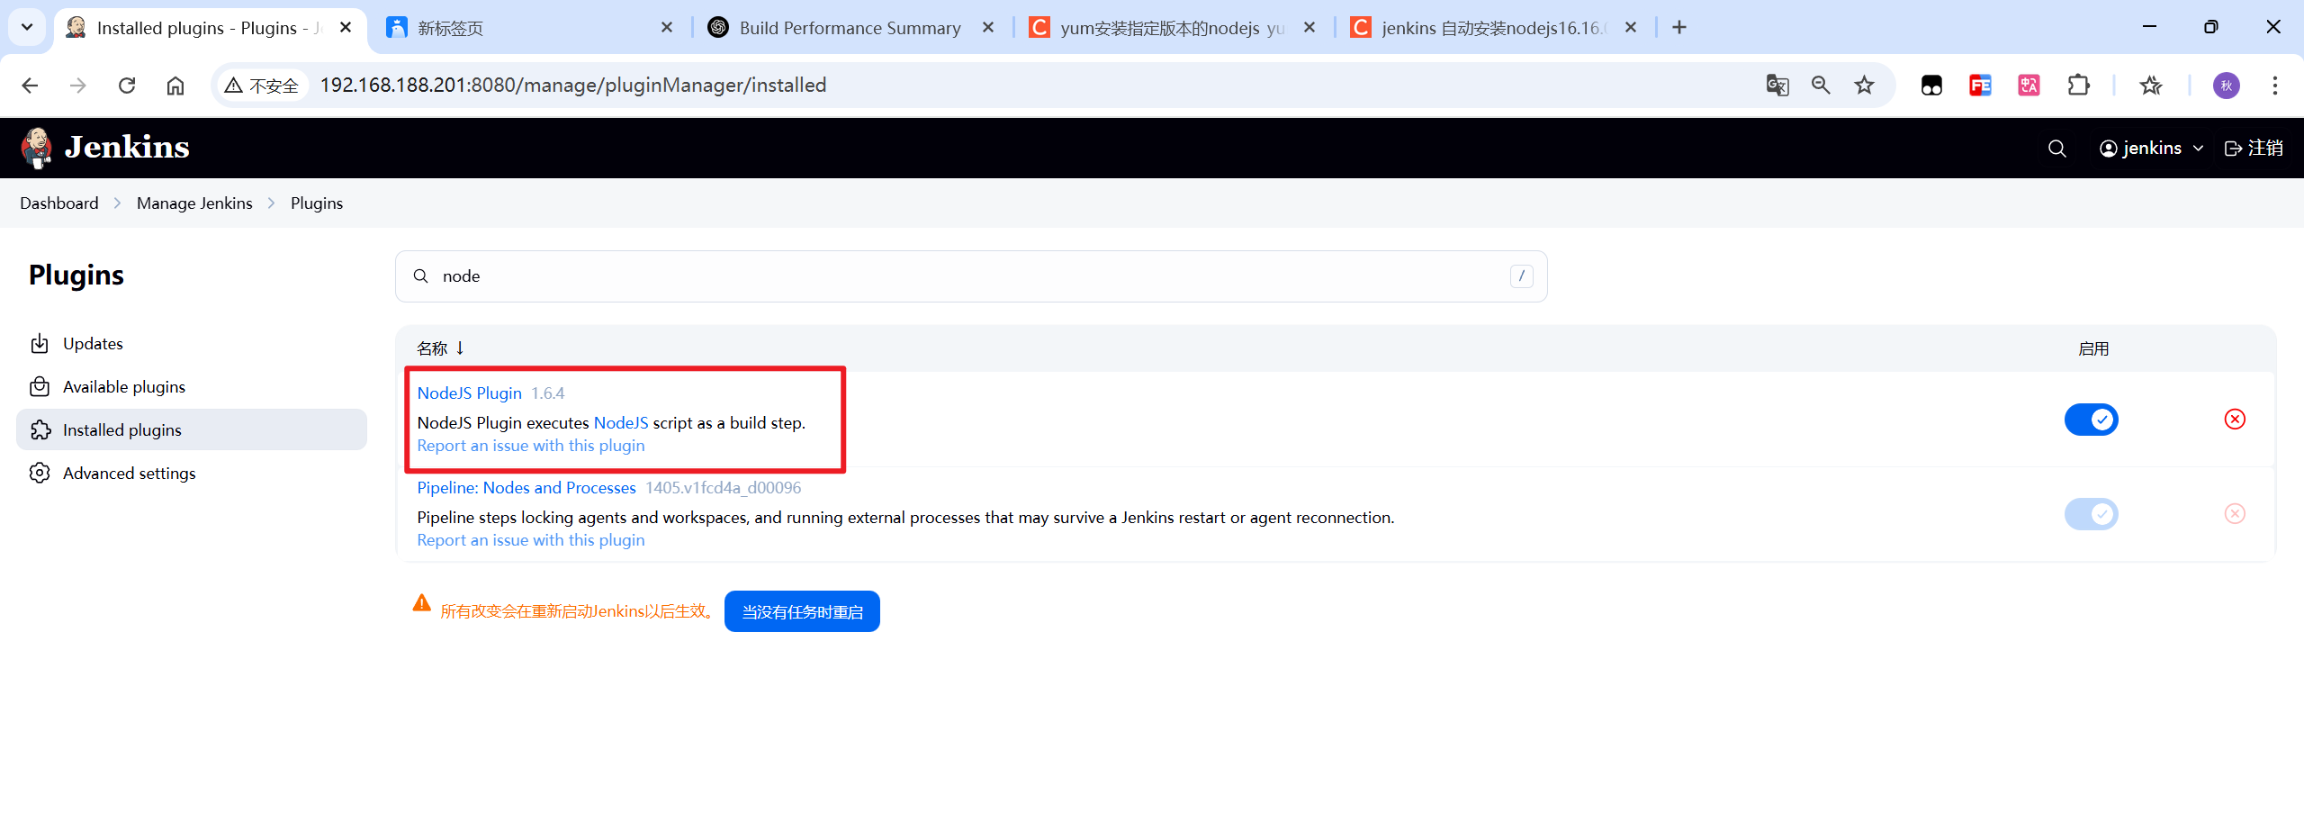
Task: Open the tab search dropdown arrow
Action: 27,27
